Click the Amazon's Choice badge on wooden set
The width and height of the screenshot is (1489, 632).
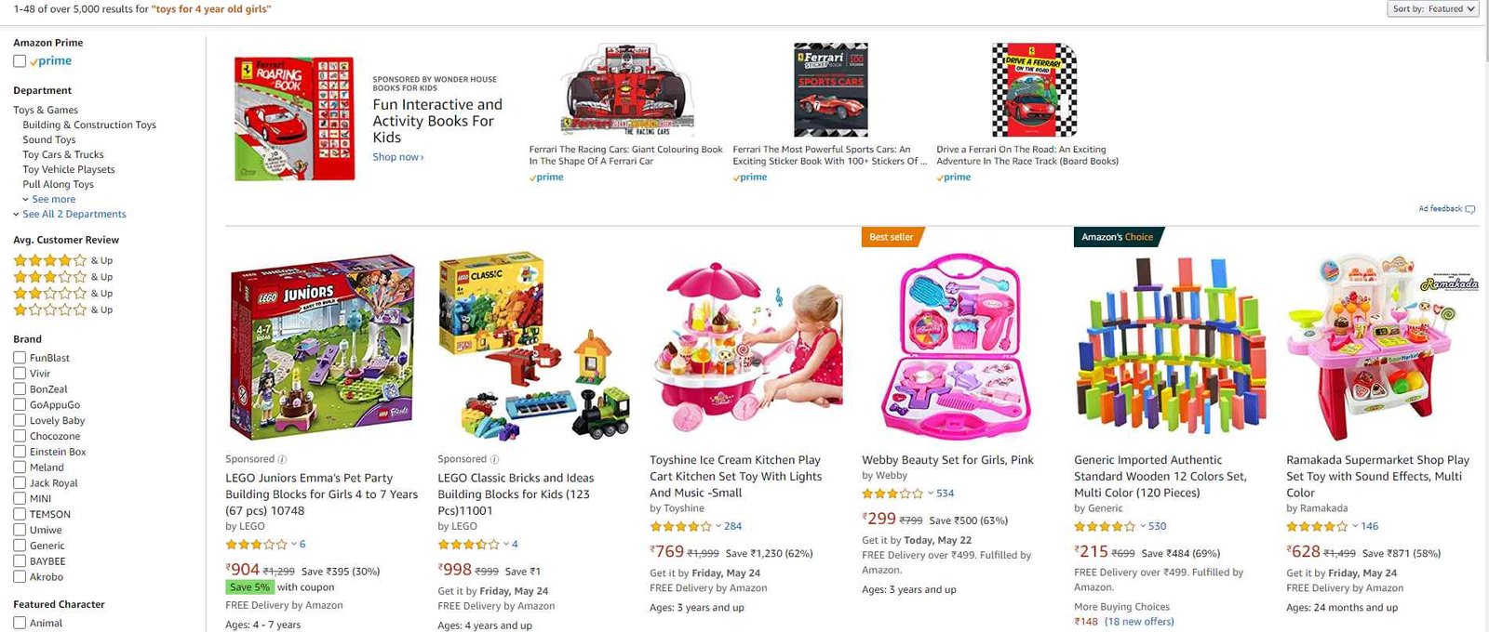coord(1117,237)
